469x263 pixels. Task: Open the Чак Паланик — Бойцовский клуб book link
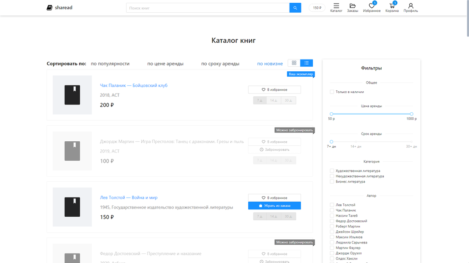(133, 85)
